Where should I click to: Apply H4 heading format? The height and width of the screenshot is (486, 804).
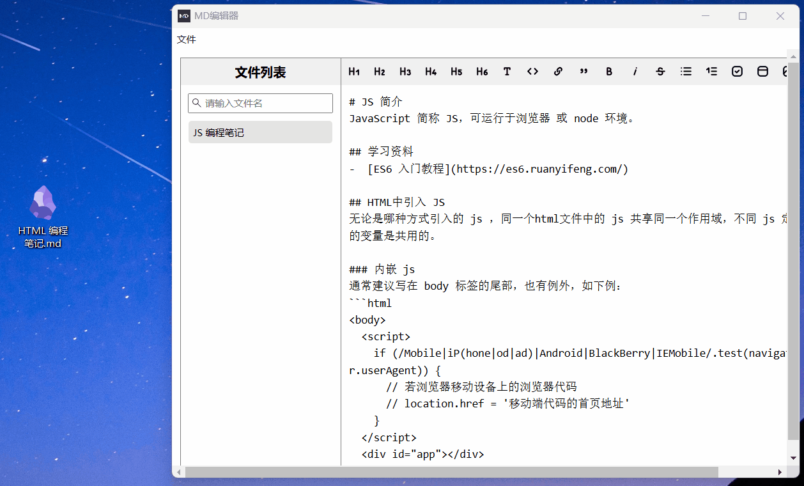(431, 72)
